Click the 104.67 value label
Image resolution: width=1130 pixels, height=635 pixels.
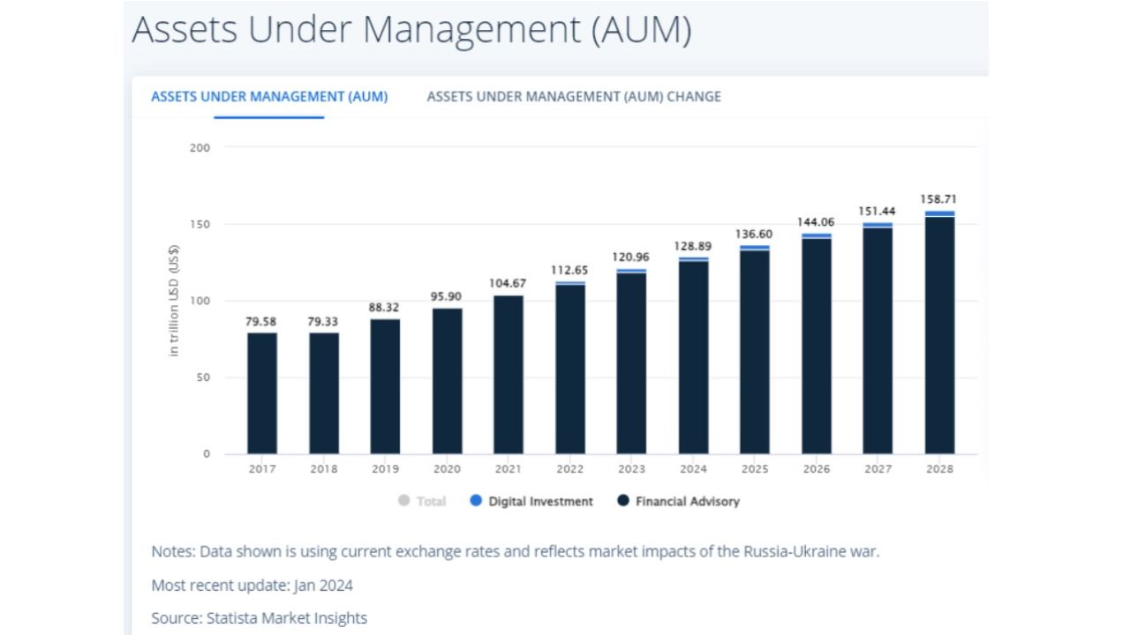click(508, 283)
